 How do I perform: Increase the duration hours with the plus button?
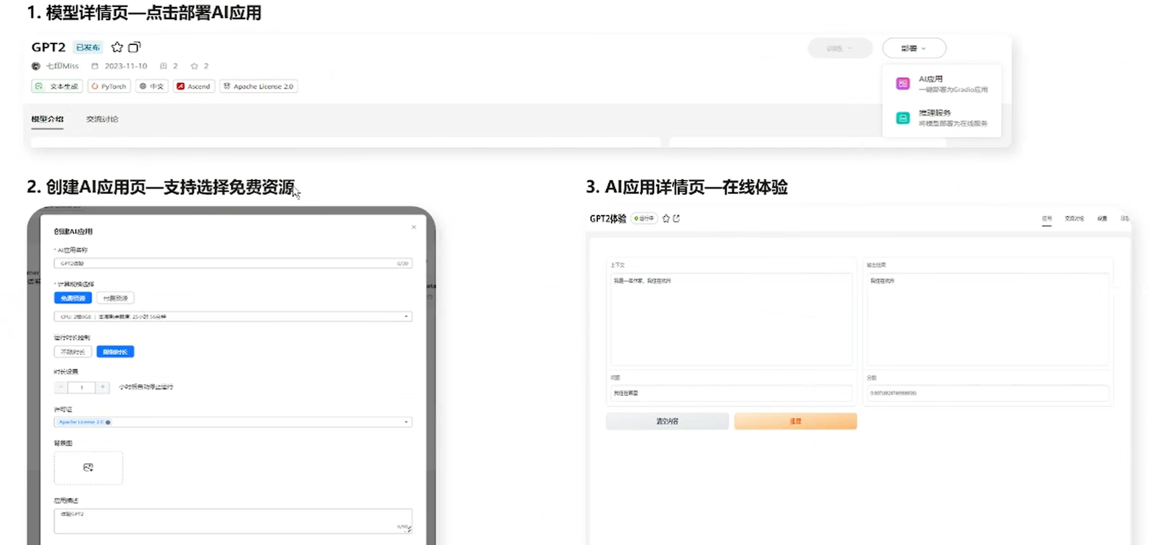(x=102, y=387)
